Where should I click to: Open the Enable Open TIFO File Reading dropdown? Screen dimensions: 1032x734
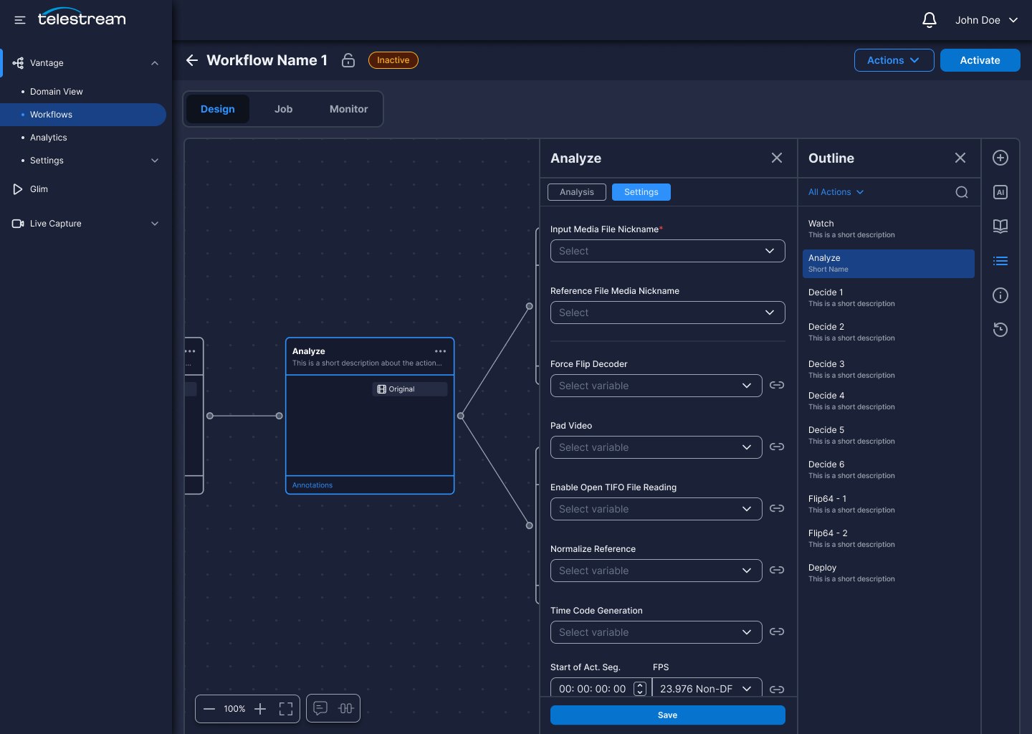click(x=656, y=509)
